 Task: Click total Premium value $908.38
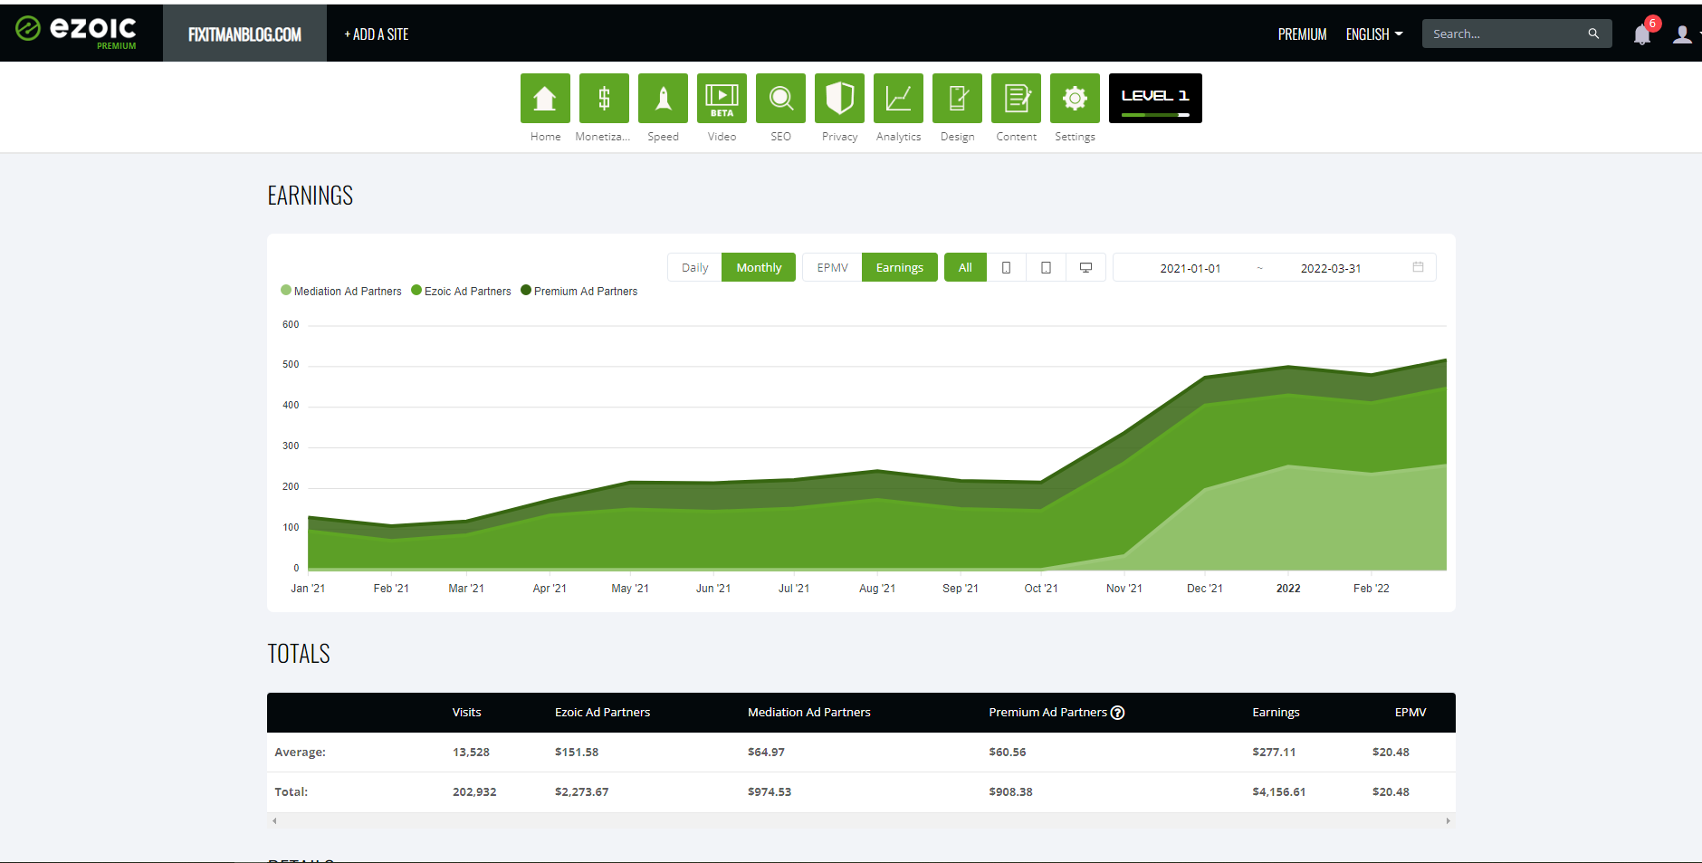1010,792
